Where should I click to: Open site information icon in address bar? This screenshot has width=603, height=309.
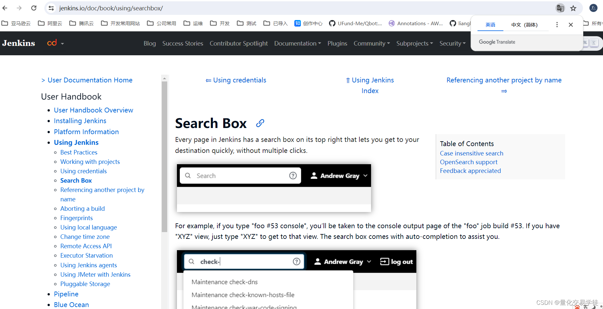coord(51,8)
